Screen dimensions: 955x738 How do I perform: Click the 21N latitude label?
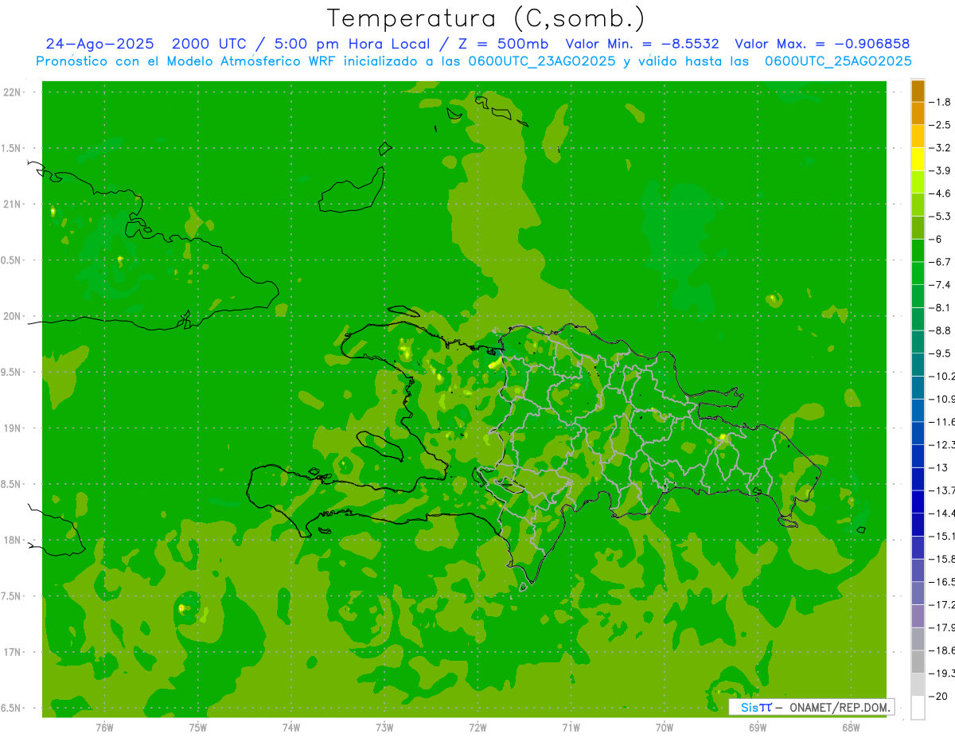point(12,205)
